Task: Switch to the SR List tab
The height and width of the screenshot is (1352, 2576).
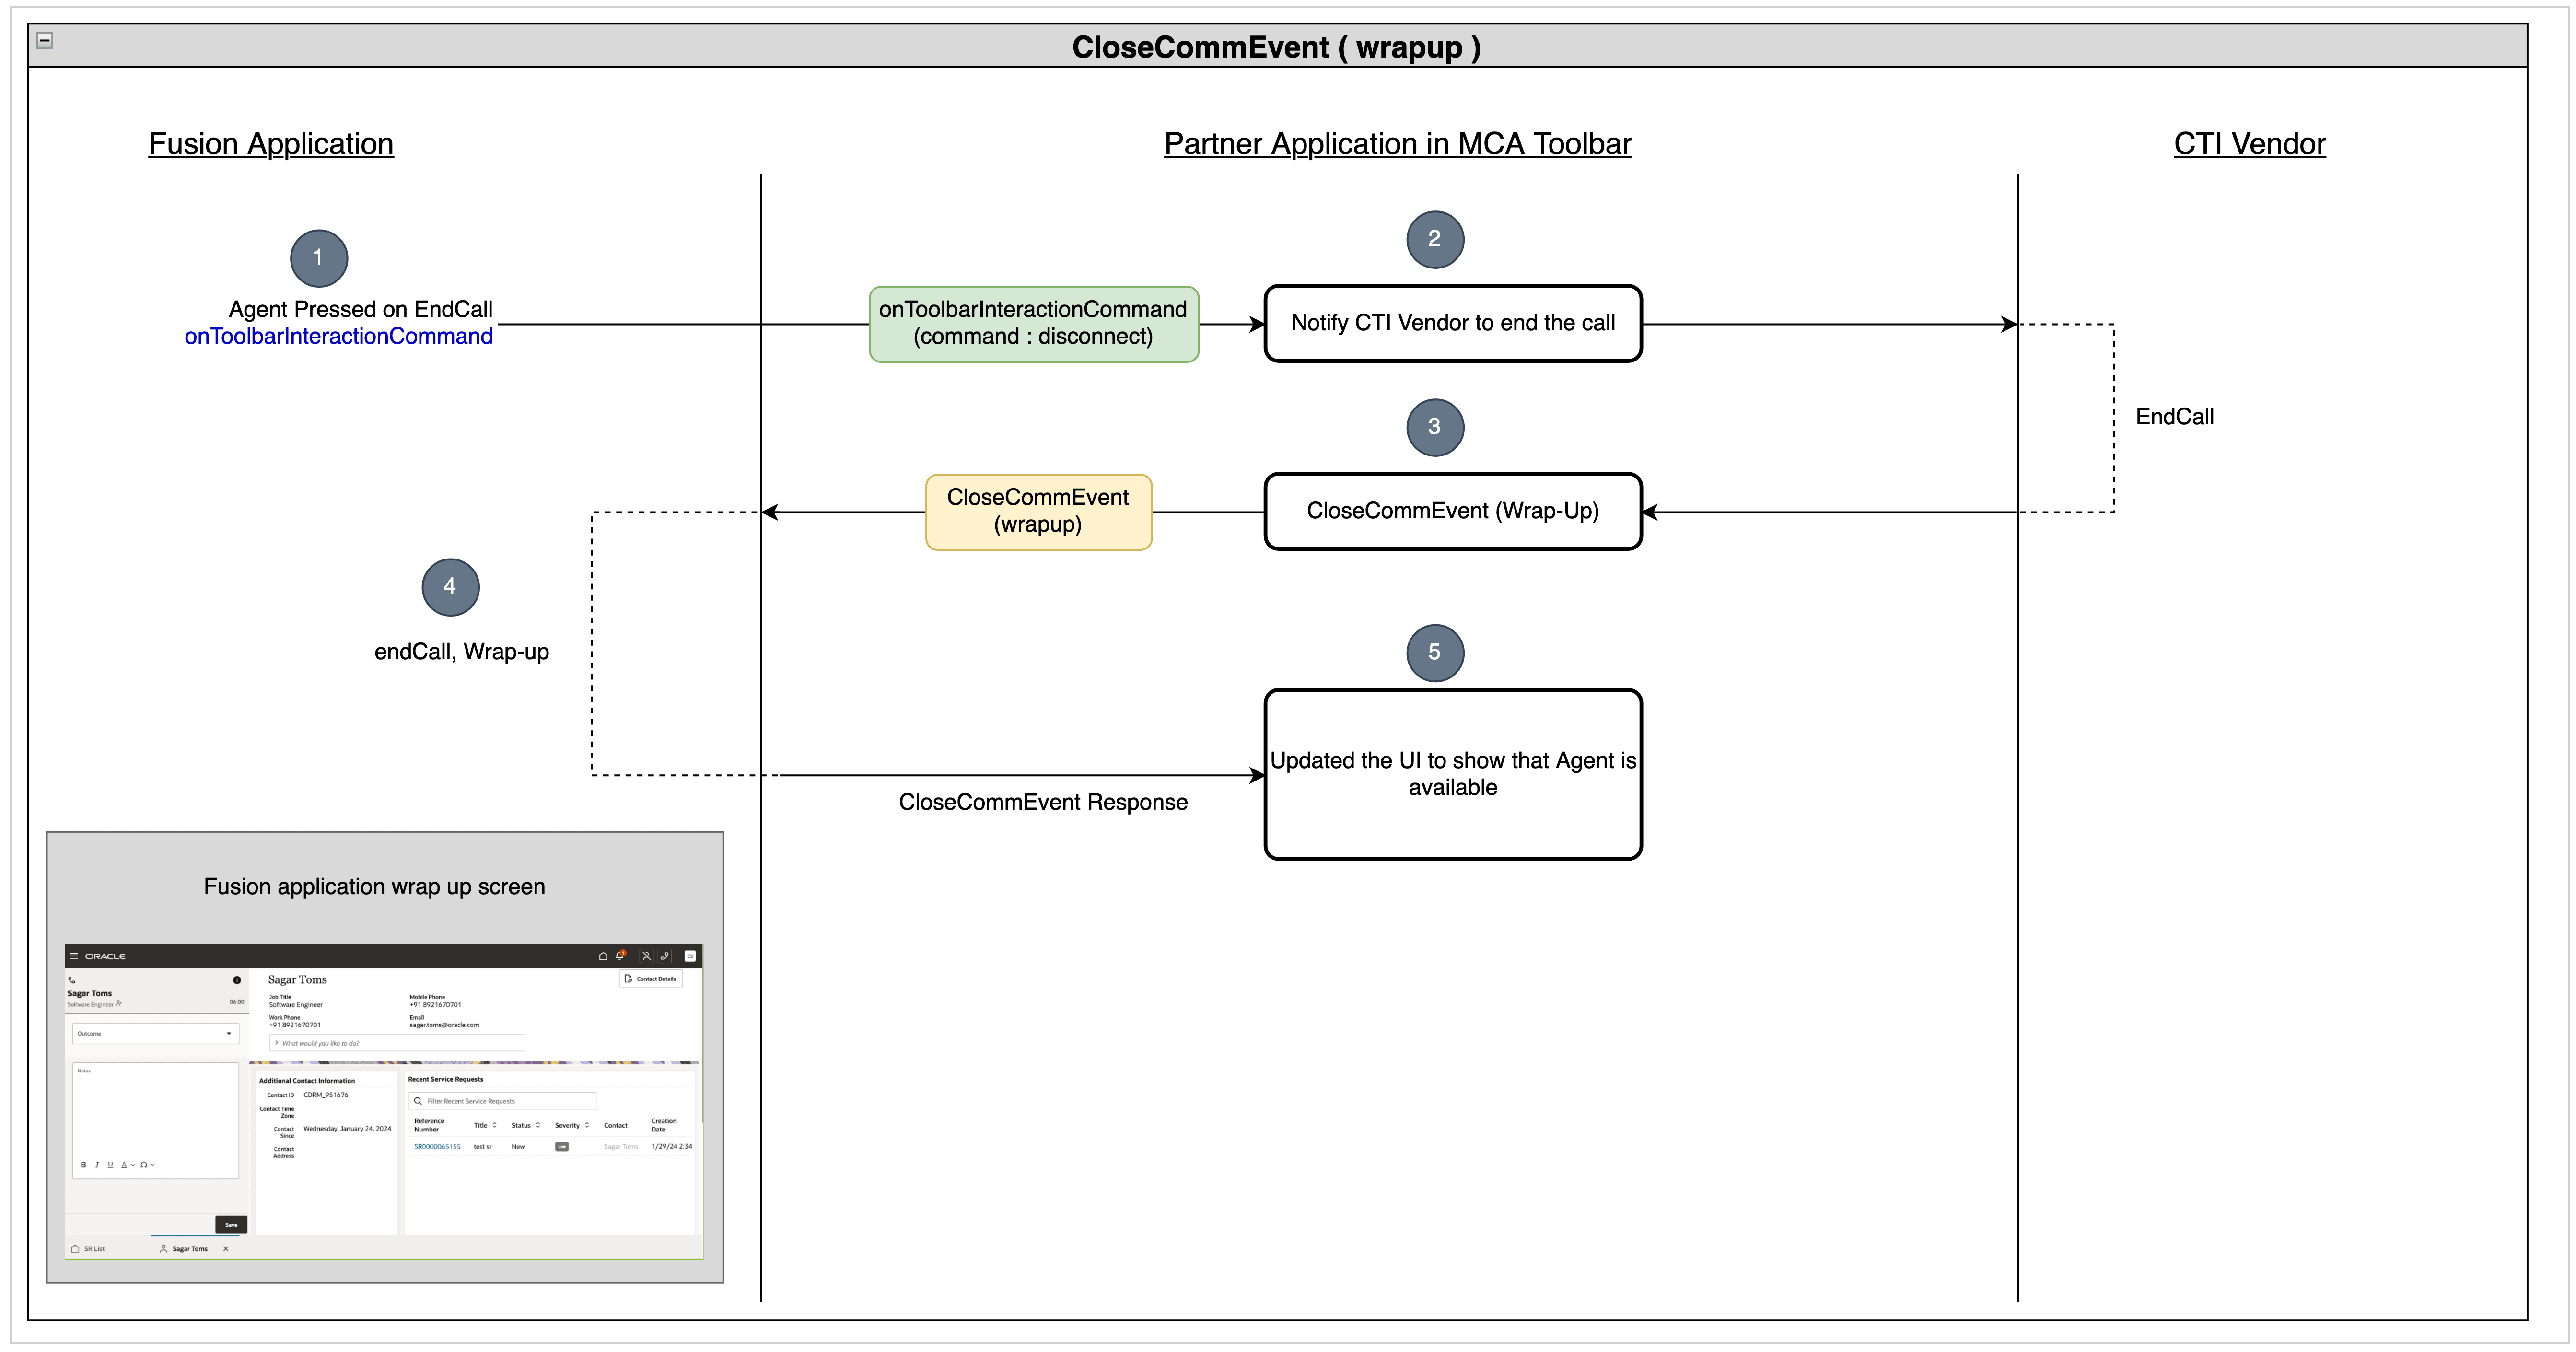Action: point(88,1249)
